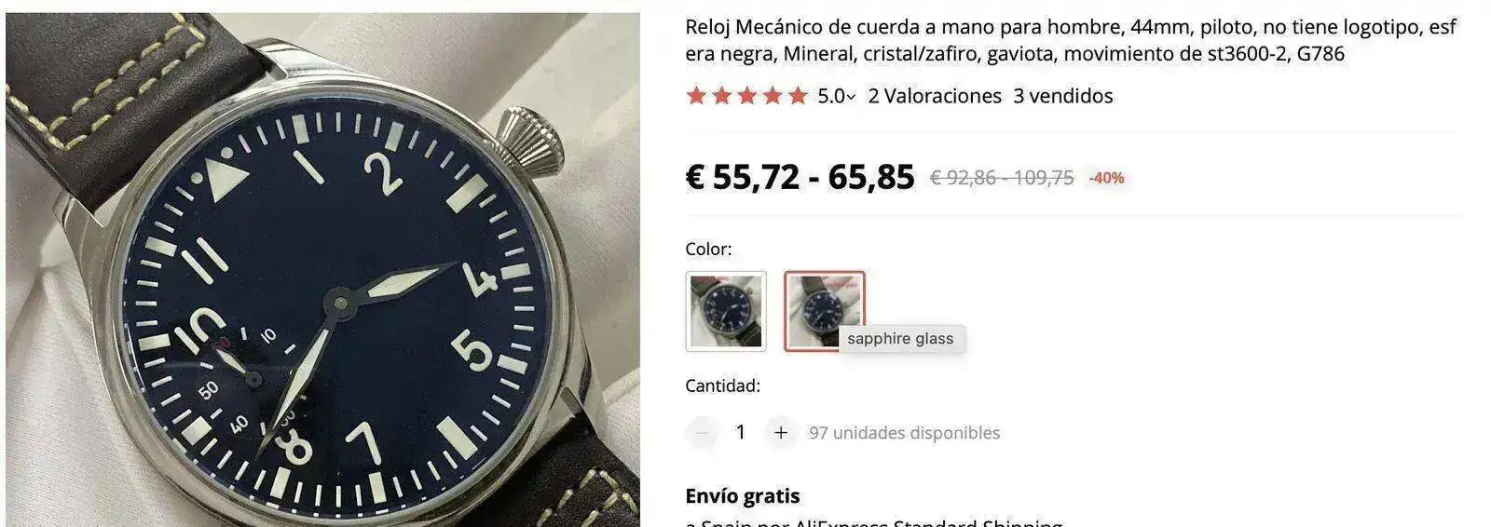Click the 97 unidades disponibles text

pyautogui.click(x=904, y=433)
